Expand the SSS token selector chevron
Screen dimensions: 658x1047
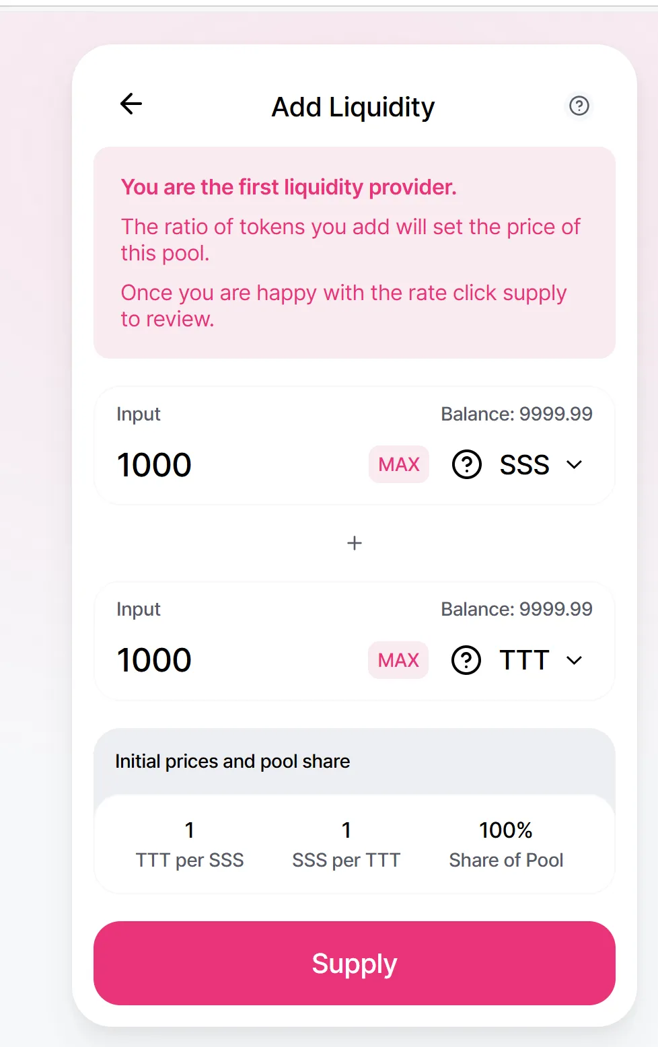[574, 464]
